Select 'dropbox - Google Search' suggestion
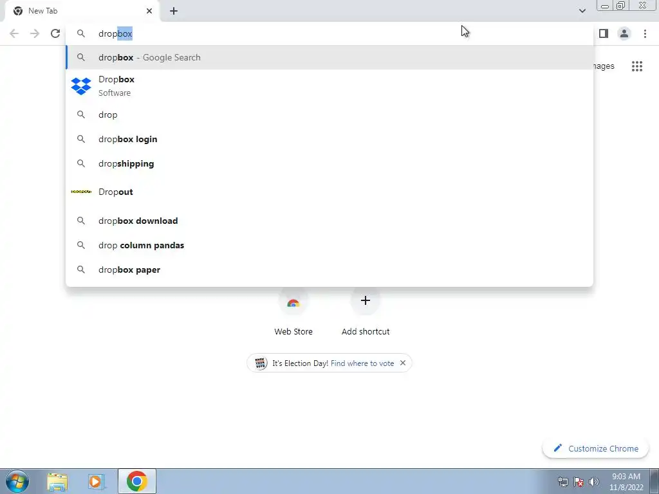The height and width of the screenshot is (494, 659). coord(329,57)
